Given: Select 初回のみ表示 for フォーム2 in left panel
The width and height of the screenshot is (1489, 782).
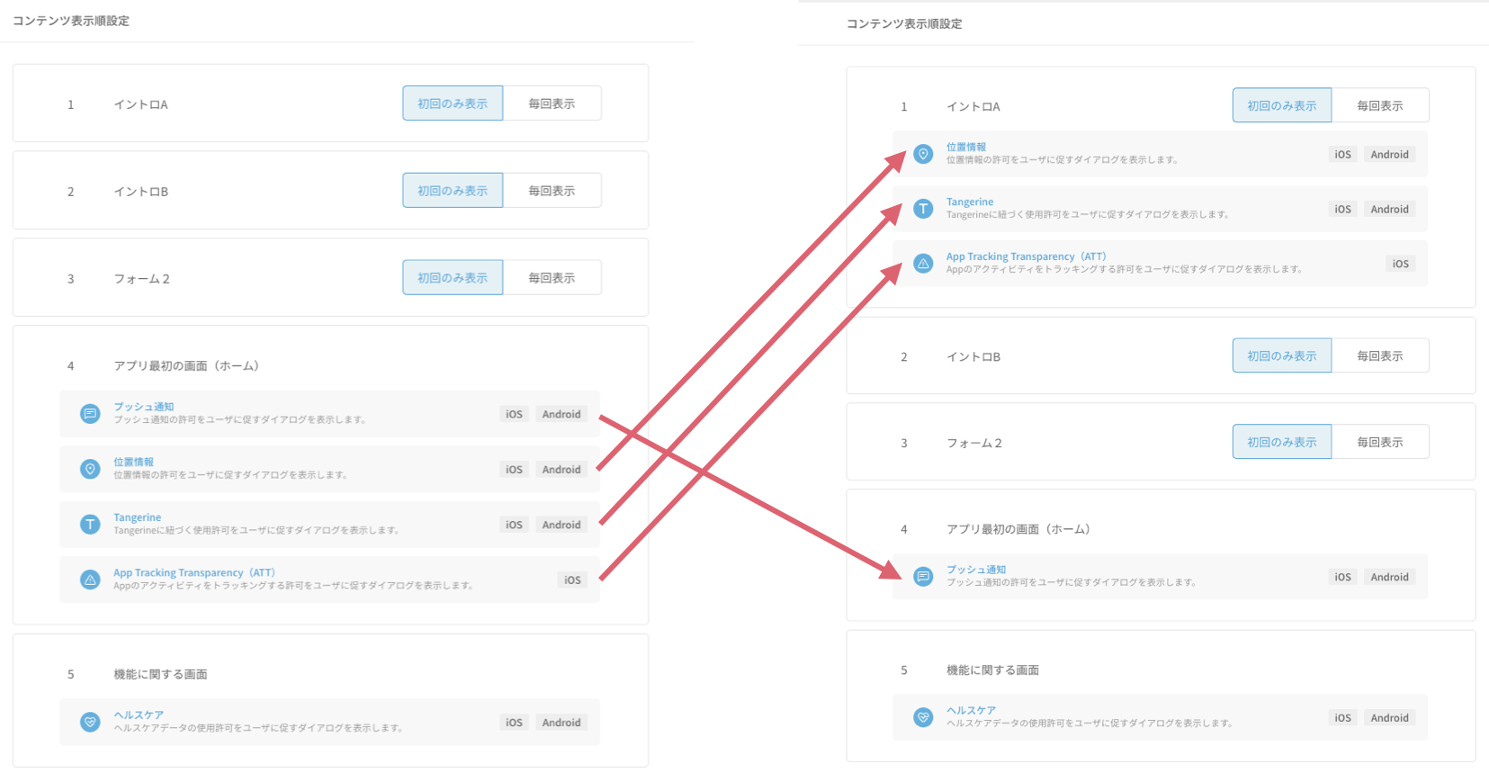Looking at the screenshot, I should [453, 278].
